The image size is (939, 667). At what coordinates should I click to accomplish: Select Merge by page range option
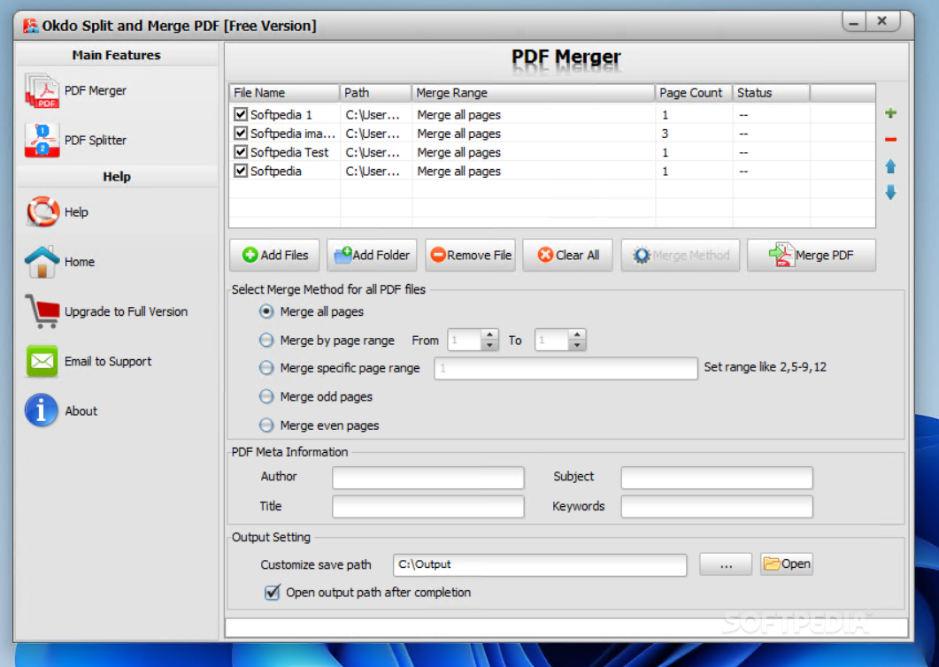[266, 340]
